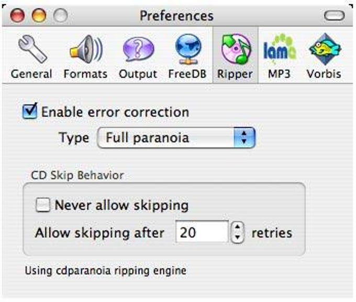
Task: Switch to the MP3 tab label
Action: coord(279,74)
